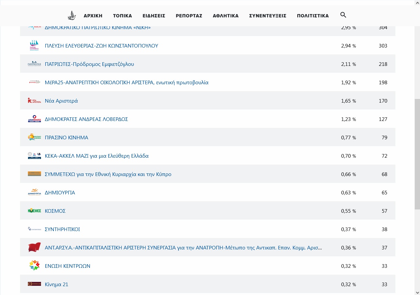Click the ΔΗΜΟΚΡΑΤΕΣ party logo

(x=34, y=119)
